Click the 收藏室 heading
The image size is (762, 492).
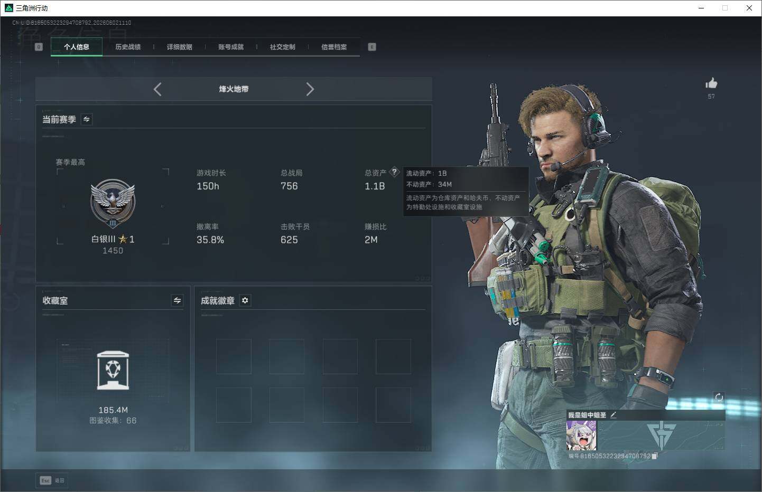pyautogui.click(x=55, y=301)
